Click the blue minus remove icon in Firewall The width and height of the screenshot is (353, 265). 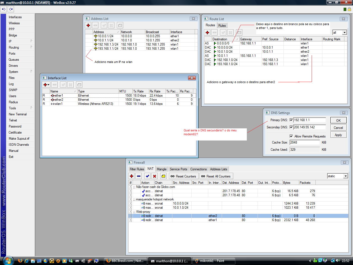(x=139, y=176)
